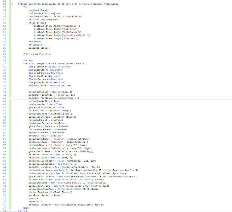Click hileadi.AutoSize = True line
Image resolution: width=232 pixels, height=212 pixels.
44,101
